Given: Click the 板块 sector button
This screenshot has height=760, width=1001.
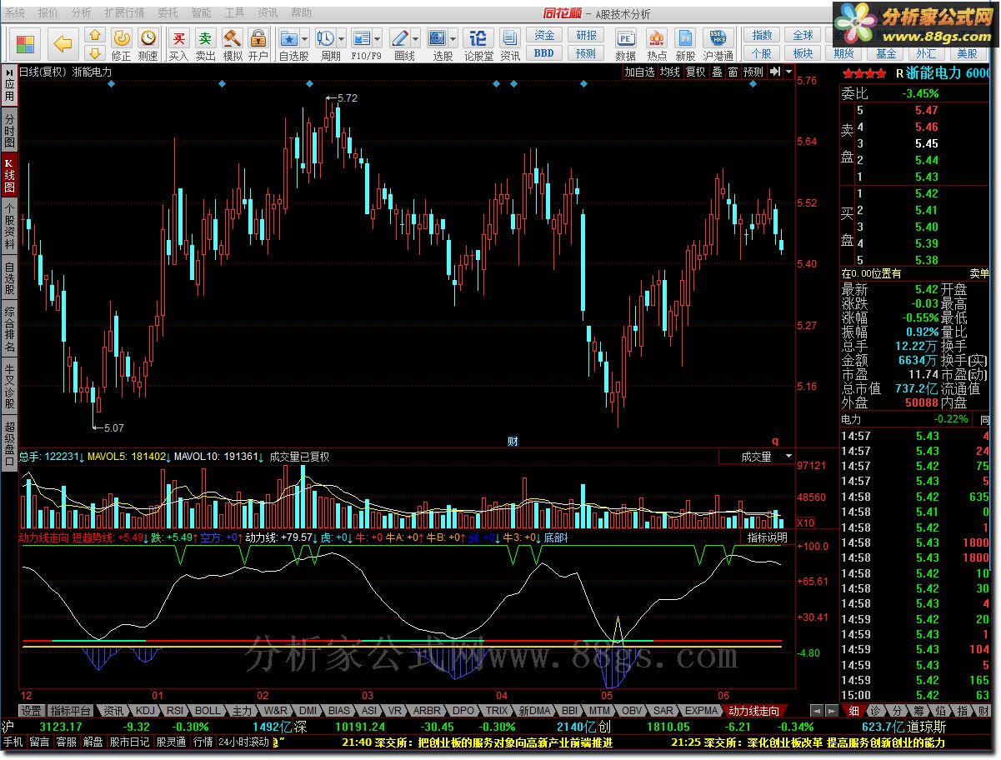Looking at the screenshot, I should click(803, 53).
